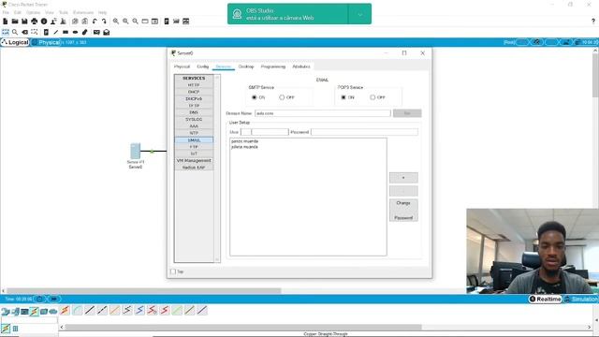The height and width of the screenshot is (337, 599).
Task: Click the question mark help icon
Action: click(x=592, y=22)
